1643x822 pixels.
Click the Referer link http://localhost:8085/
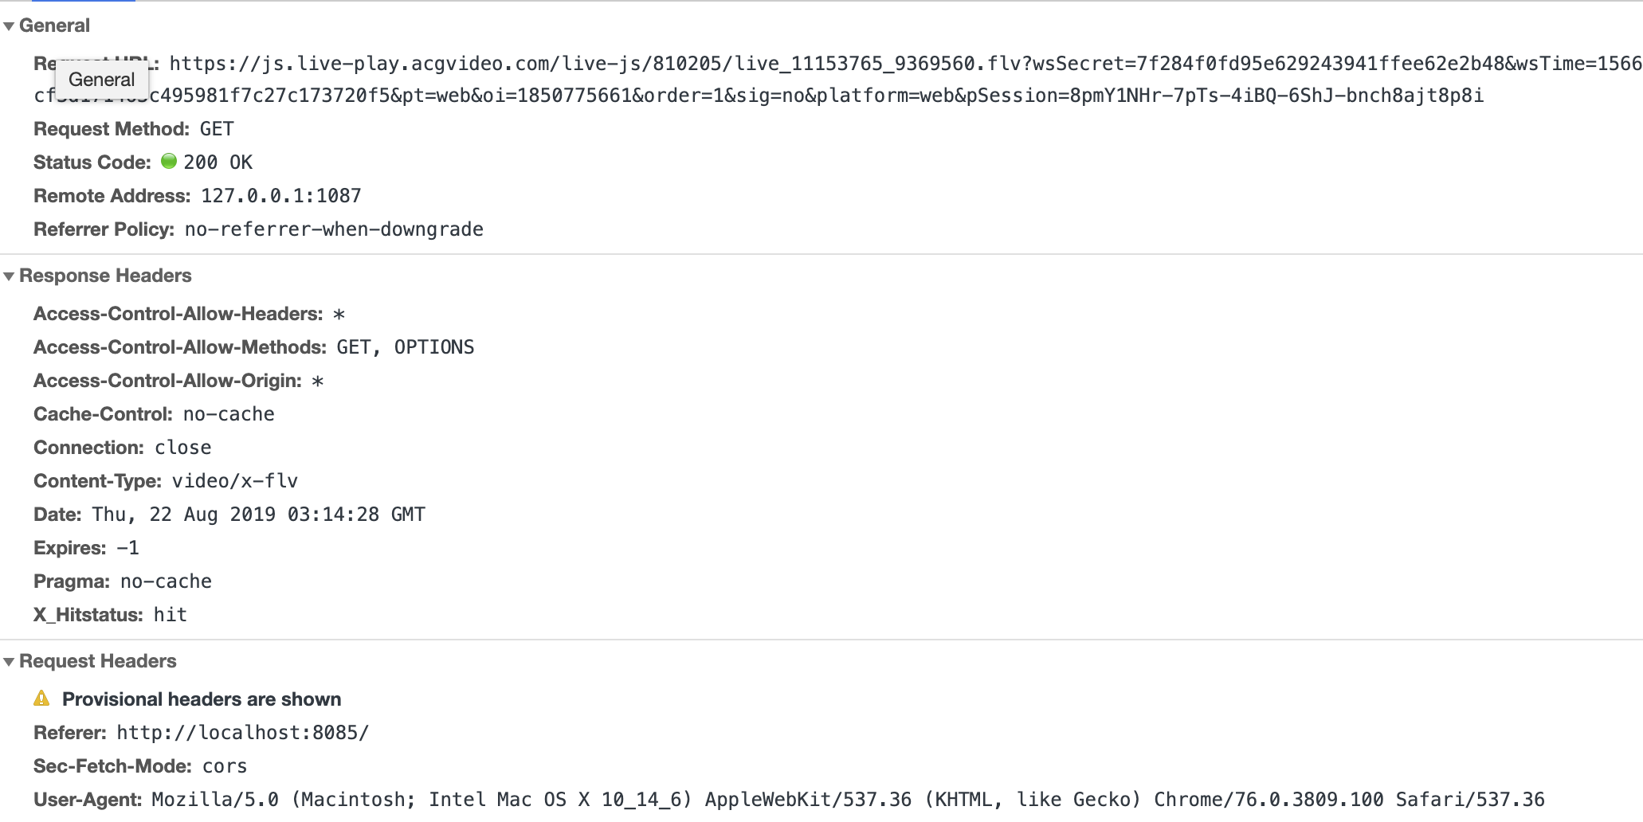coord(241,732)
